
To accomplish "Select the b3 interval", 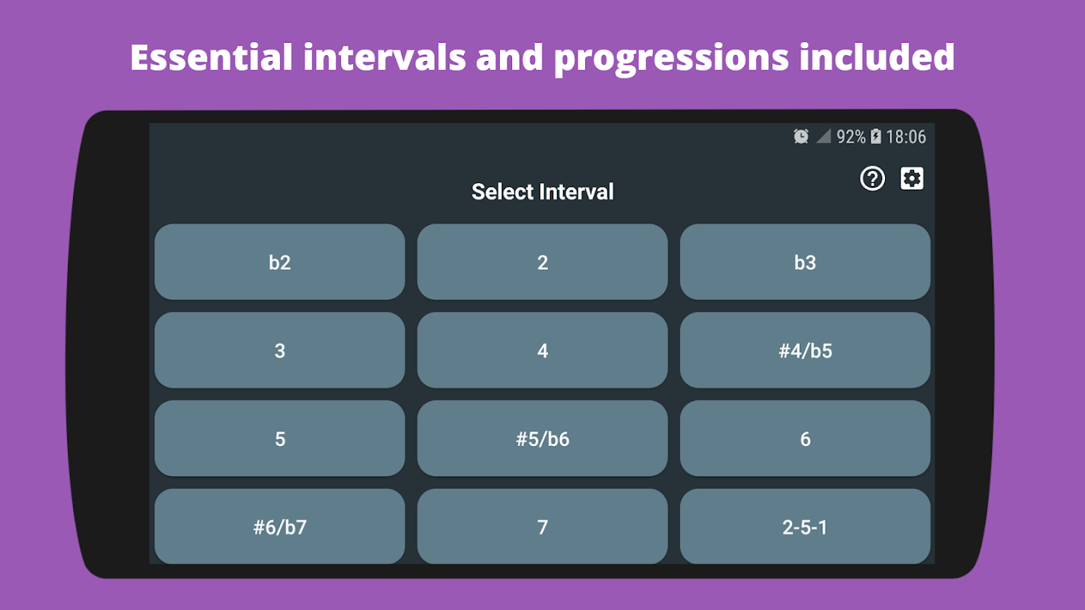I will click(805, 262).
